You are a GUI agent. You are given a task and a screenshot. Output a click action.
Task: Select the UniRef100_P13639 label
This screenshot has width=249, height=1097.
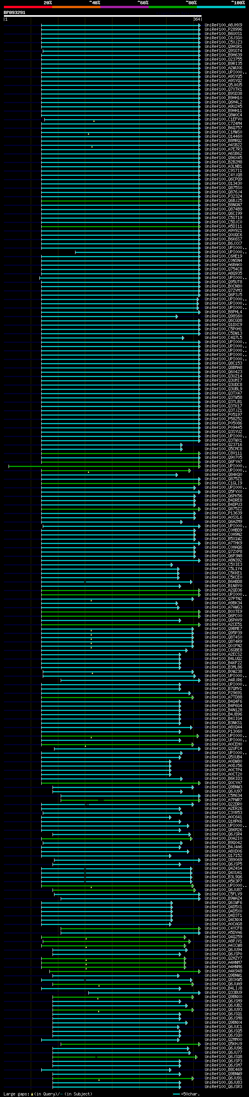point(223,513)
